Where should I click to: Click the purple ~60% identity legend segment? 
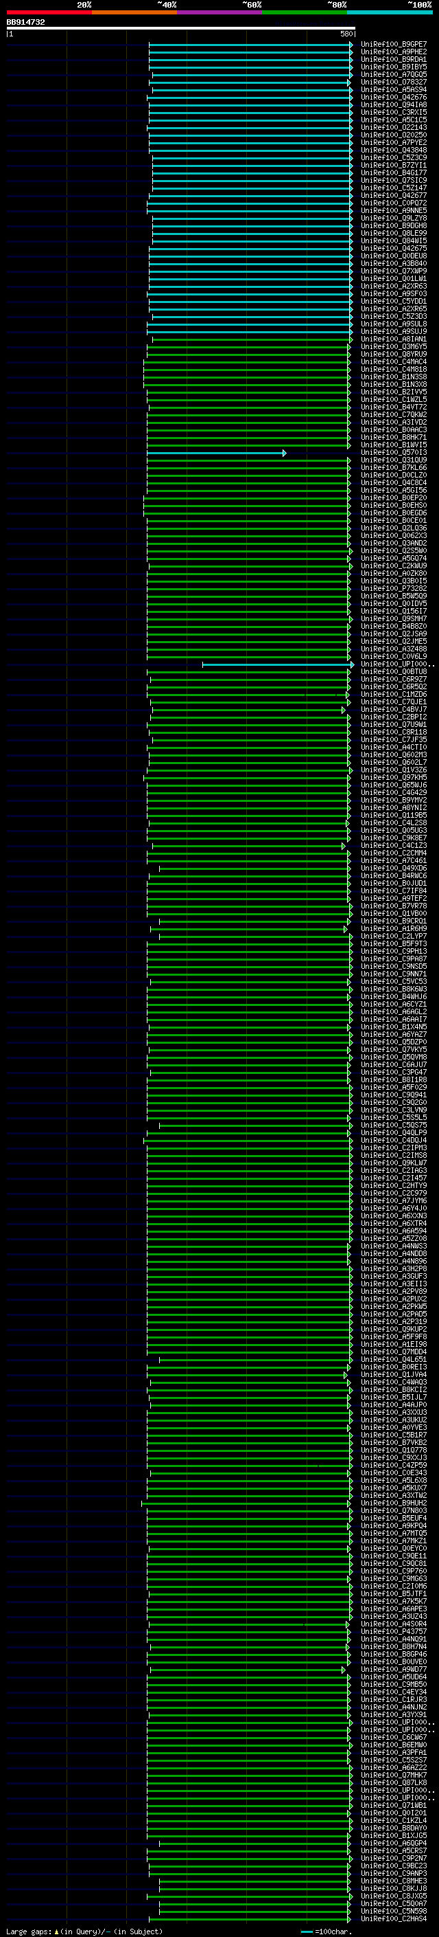click(x=219, y=12)
